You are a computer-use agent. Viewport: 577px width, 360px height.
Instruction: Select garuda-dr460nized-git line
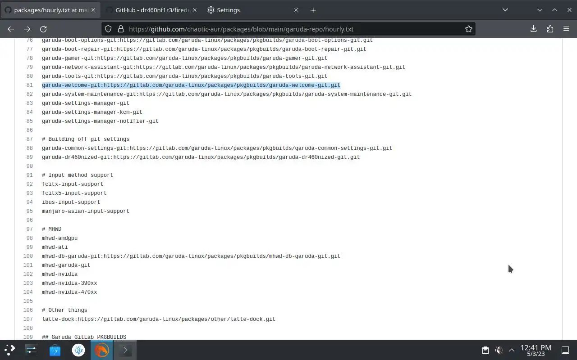201,157
